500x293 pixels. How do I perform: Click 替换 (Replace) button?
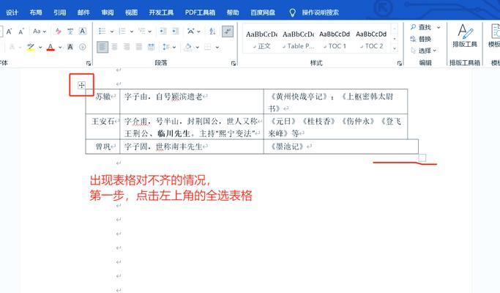[x=421, y=39]
